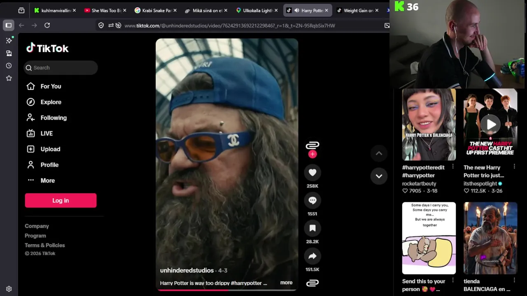Open the sidebar history clock icon

pyautogui.click(x=9, y=66)
